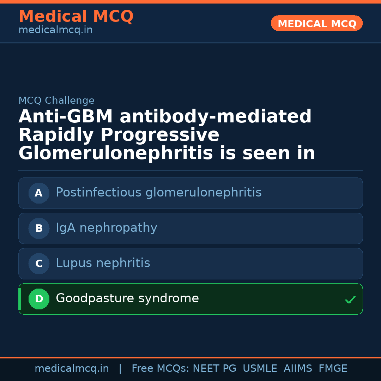Click the A letter circle badge
Viewport: 381px width, 381px height.
click(39, 193)
